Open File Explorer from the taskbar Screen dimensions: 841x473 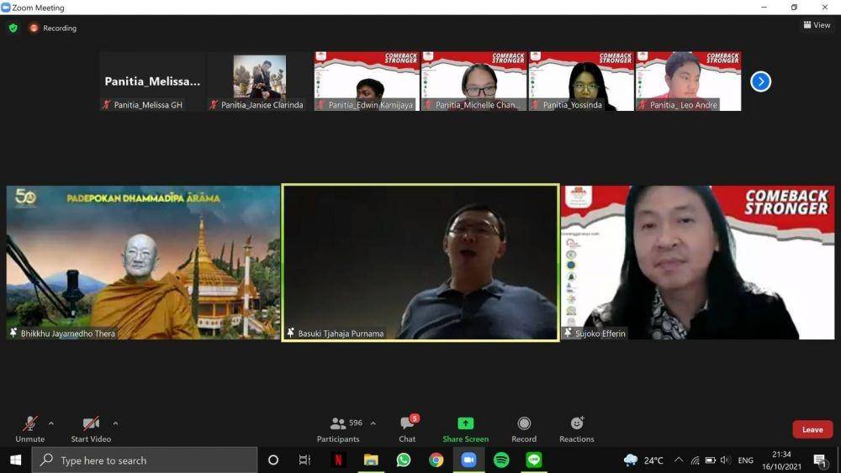[x=371, y=460]
